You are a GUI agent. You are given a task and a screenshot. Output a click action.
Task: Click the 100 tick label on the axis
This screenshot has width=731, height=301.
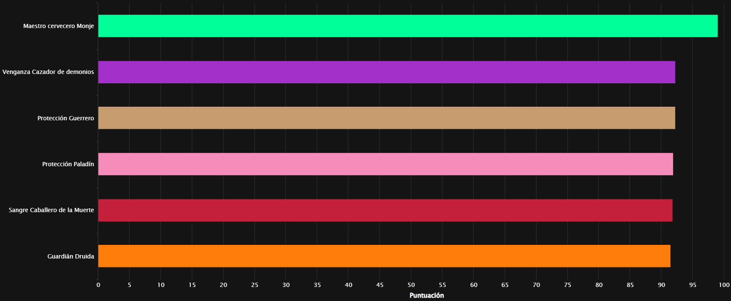(724, 285)
